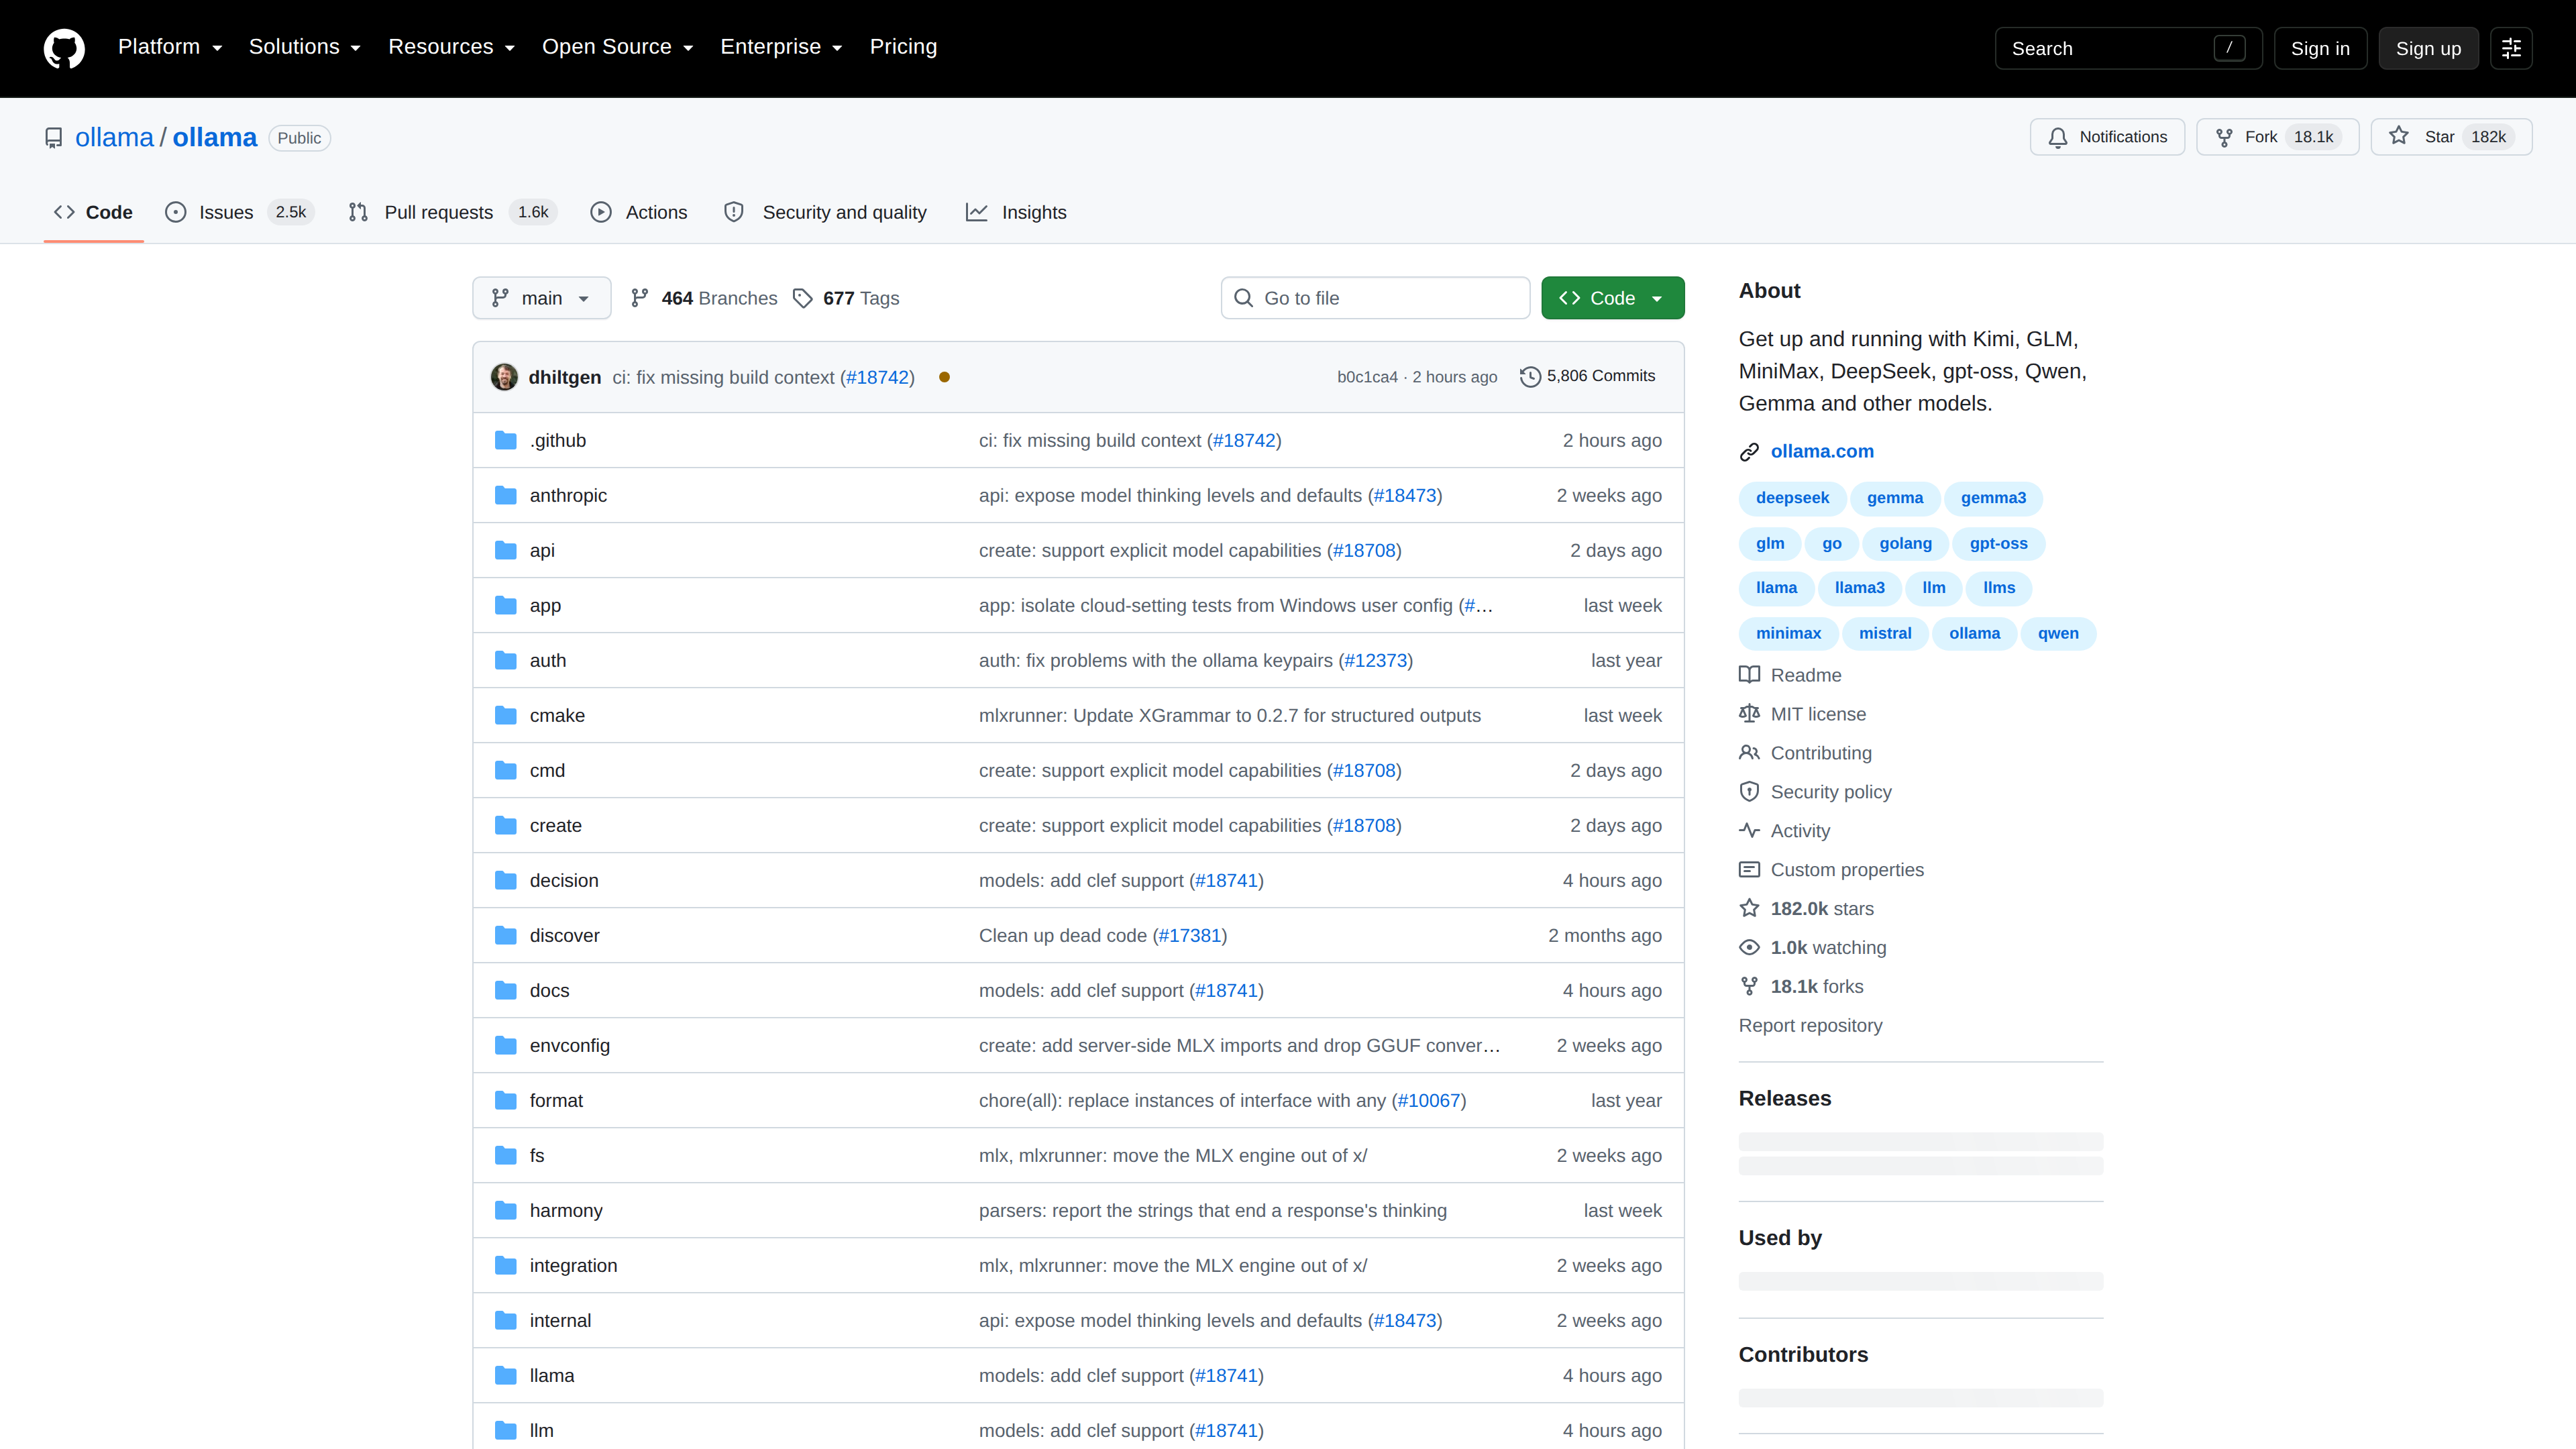Open the cmake folder
Screen dimensions: 2576x1449
point(557,716)
